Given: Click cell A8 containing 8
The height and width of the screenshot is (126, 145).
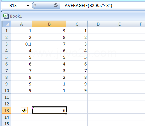Looking at the screenshot, I should 21,77.
